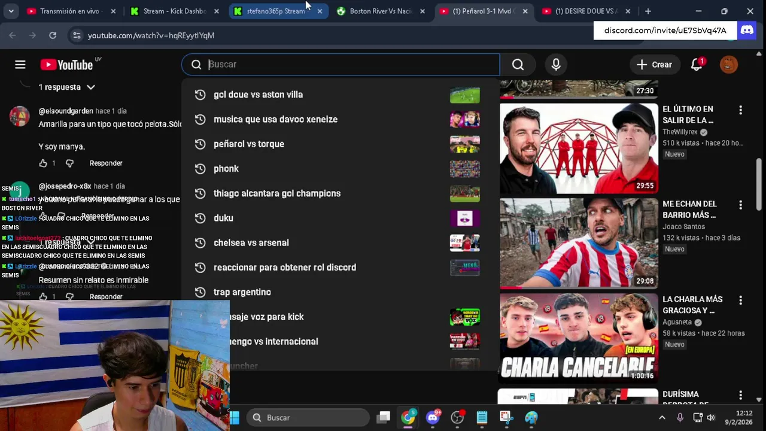Image resolution: width=766 pixels, height=431 pixels.
Task: Open the @josepedro-x8x channel link
Action: tap(65, 186)
